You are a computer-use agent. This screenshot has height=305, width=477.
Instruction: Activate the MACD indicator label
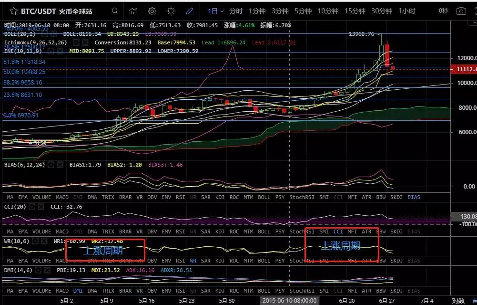pos(62,197)
